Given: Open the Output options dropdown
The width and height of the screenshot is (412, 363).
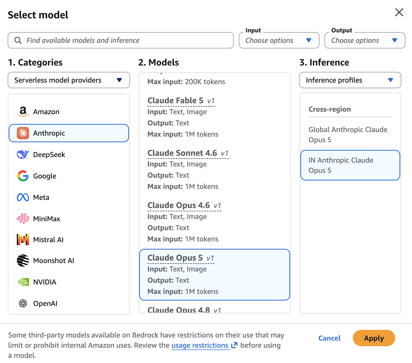Looking at the screenshot, I should (x=365, y=40).
